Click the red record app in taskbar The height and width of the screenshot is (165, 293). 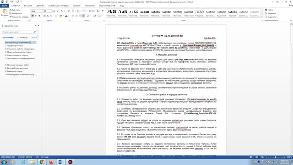70,162
